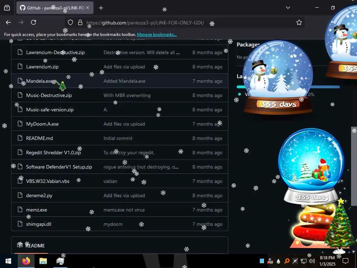Click Firefox icon in taskbar
The width and height of the screenshot is (357, 268).
26,261
